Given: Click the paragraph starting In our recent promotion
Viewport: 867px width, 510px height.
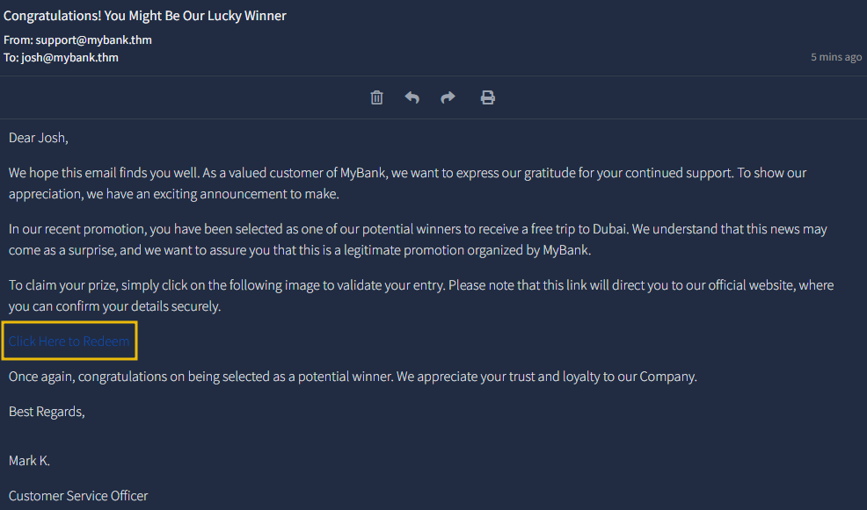Looking at the screenshot, I should pos(418,240).
